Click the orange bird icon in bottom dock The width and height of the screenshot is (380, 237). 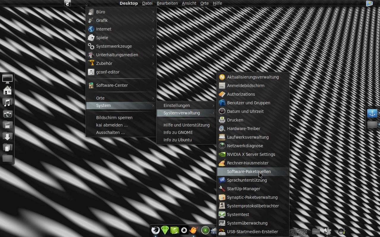pos(194,230)
